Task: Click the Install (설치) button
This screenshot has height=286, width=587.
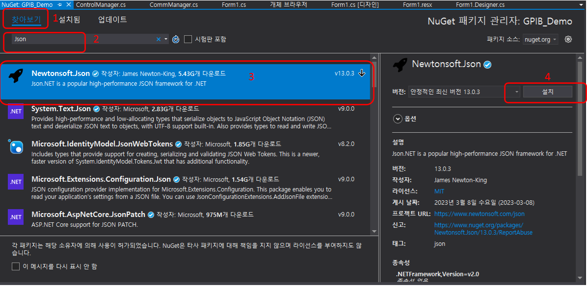Action: point(547,92)
